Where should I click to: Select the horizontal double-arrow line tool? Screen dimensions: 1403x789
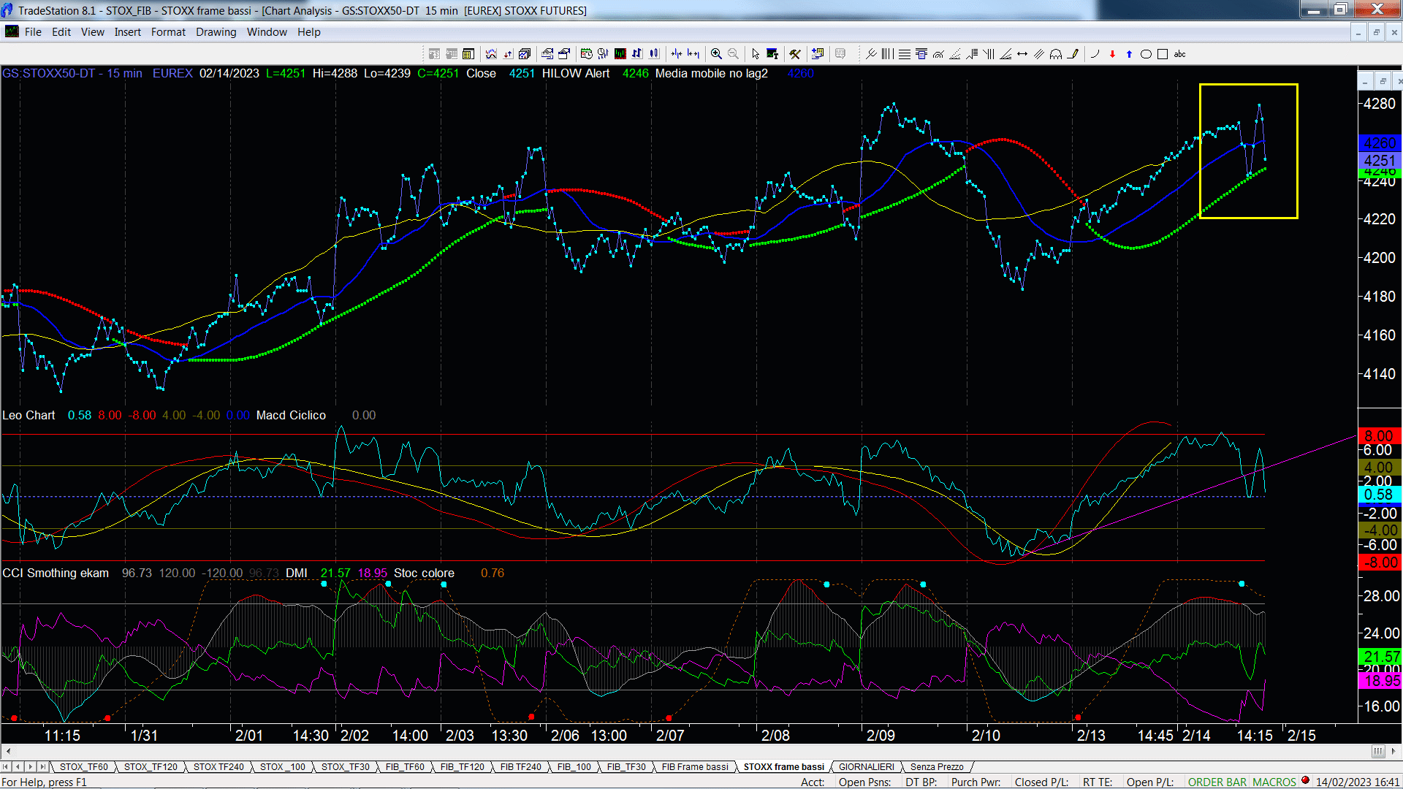(1022, 54)
